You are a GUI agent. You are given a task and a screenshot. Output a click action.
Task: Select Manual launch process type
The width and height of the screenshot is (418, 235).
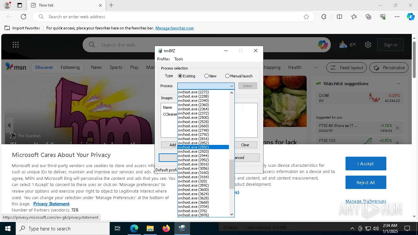[x=239, y=76]
